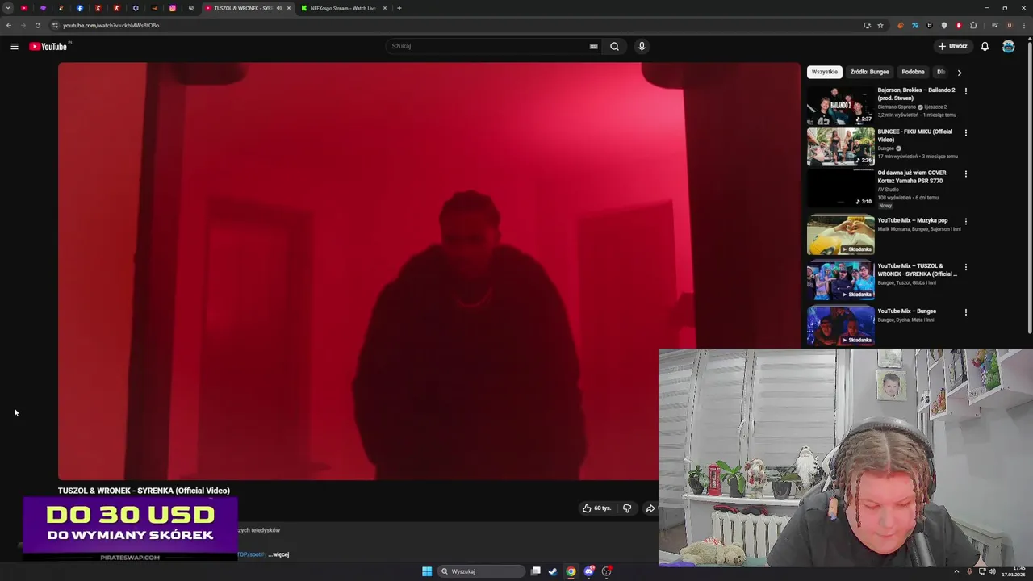
Task: Click the taskbar Wyszukaj search box
Action: coord(482,571)
